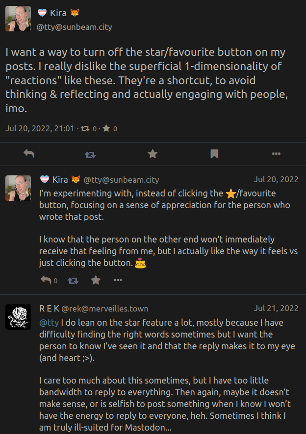Open Jul 21, 2022 timestamp on R E K's reply
306x434 pixels.
(276, 308)
